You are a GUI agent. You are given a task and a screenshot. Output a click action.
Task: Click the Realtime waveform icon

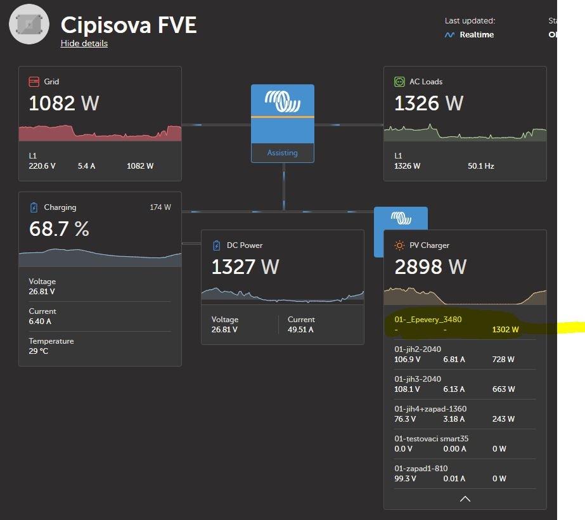[449, 35]
